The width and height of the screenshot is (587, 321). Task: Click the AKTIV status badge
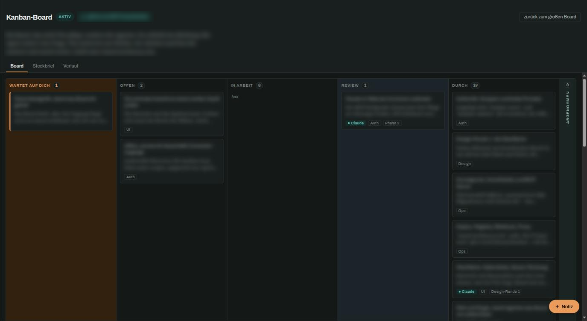(x=65, y=17)
